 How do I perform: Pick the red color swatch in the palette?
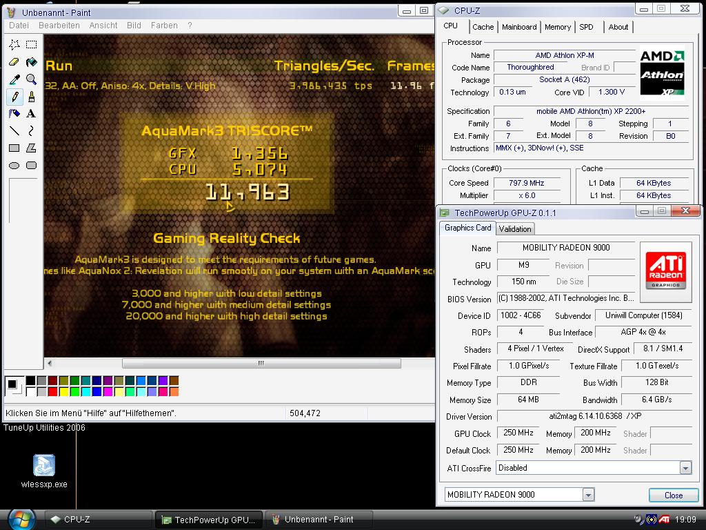point(52,392)
